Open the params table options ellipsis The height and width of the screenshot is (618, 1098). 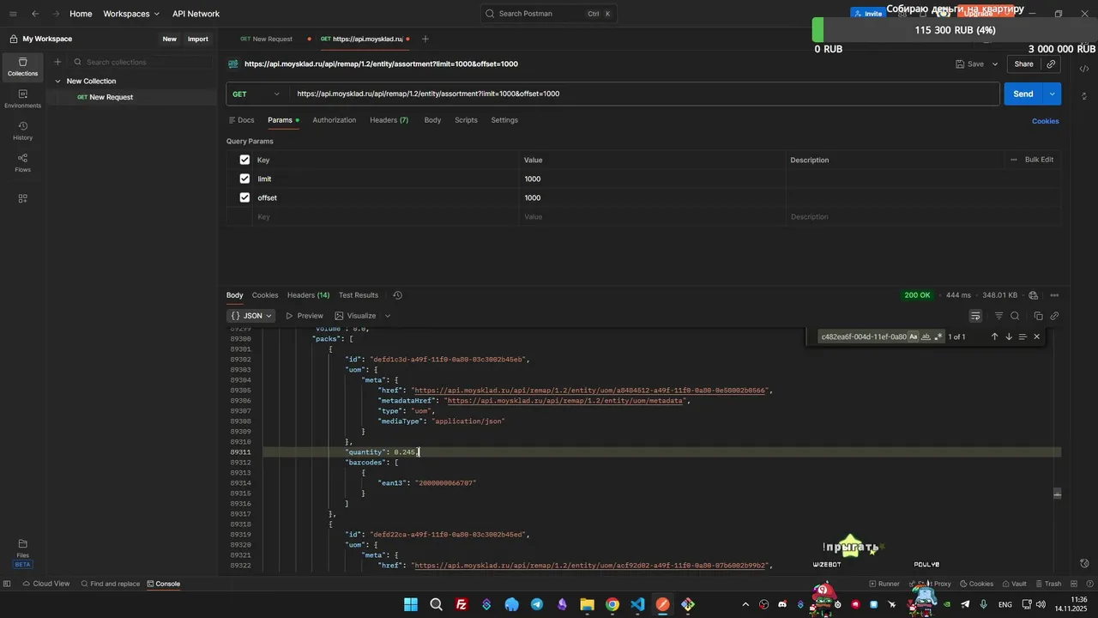tap(1013, 160)
